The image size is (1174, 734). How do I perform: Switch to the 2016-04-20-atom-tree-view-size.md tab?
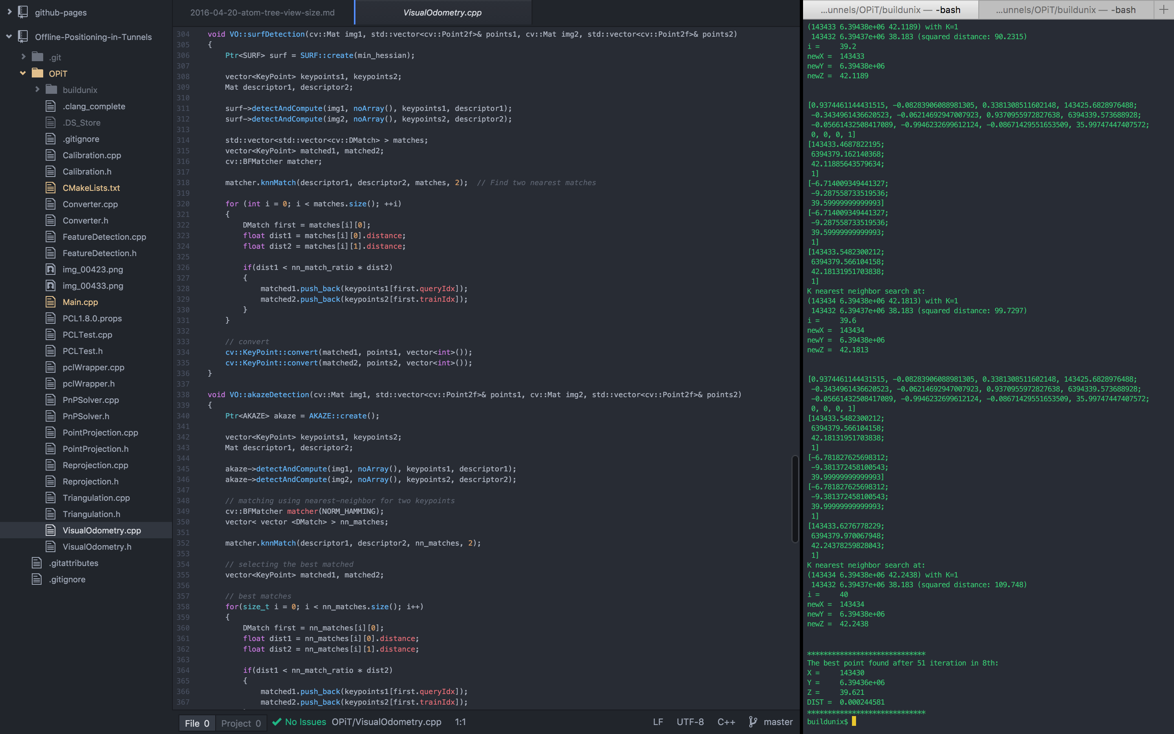point(262,13)
